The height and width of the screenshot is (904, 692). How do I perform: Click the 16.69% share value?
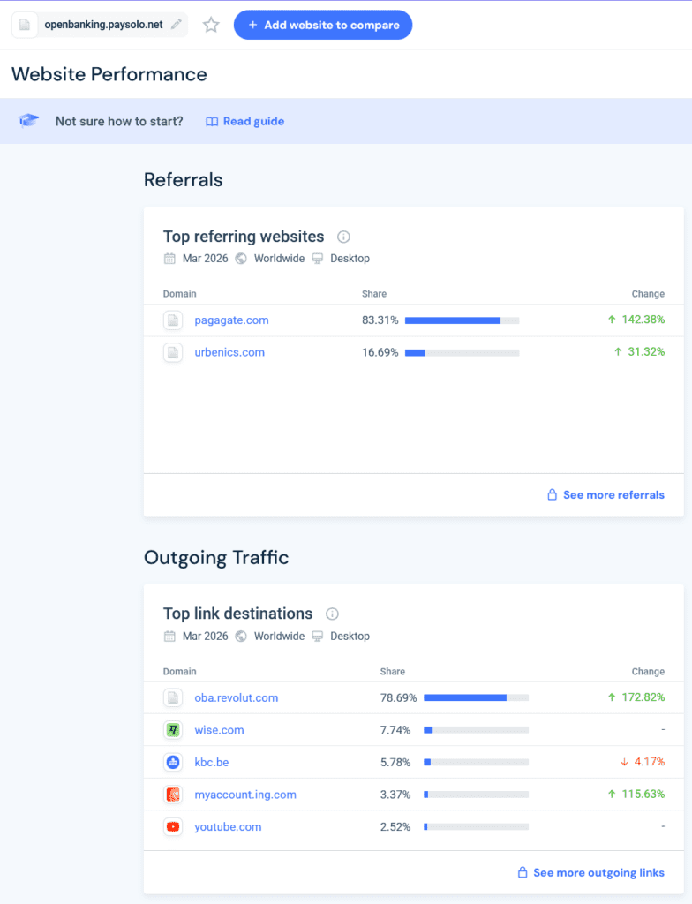(380, 352)
